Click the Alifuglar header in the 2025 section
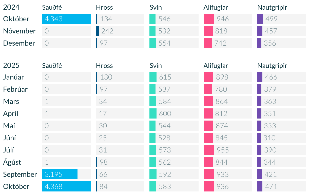 pos(216,66)
